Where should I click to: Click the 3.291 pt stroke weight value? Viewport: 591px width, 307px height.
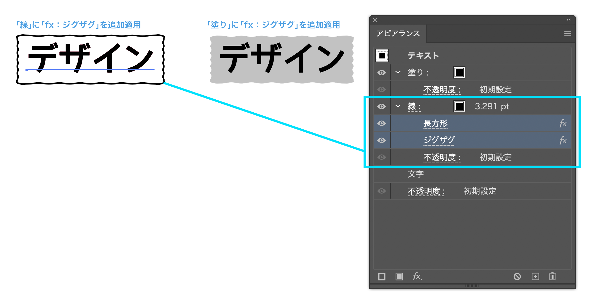[x=492, y=106]
